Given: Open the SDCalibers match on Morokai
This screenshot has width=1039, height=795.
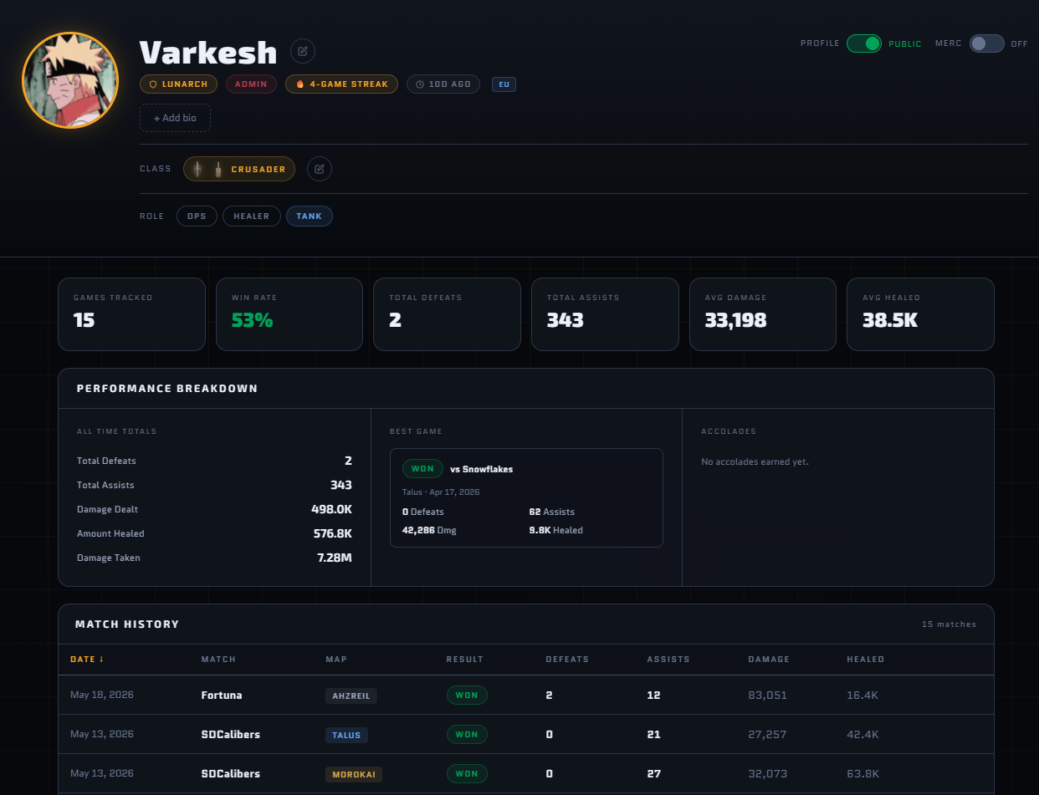Looking at the screenshot, I should (525, 773).
